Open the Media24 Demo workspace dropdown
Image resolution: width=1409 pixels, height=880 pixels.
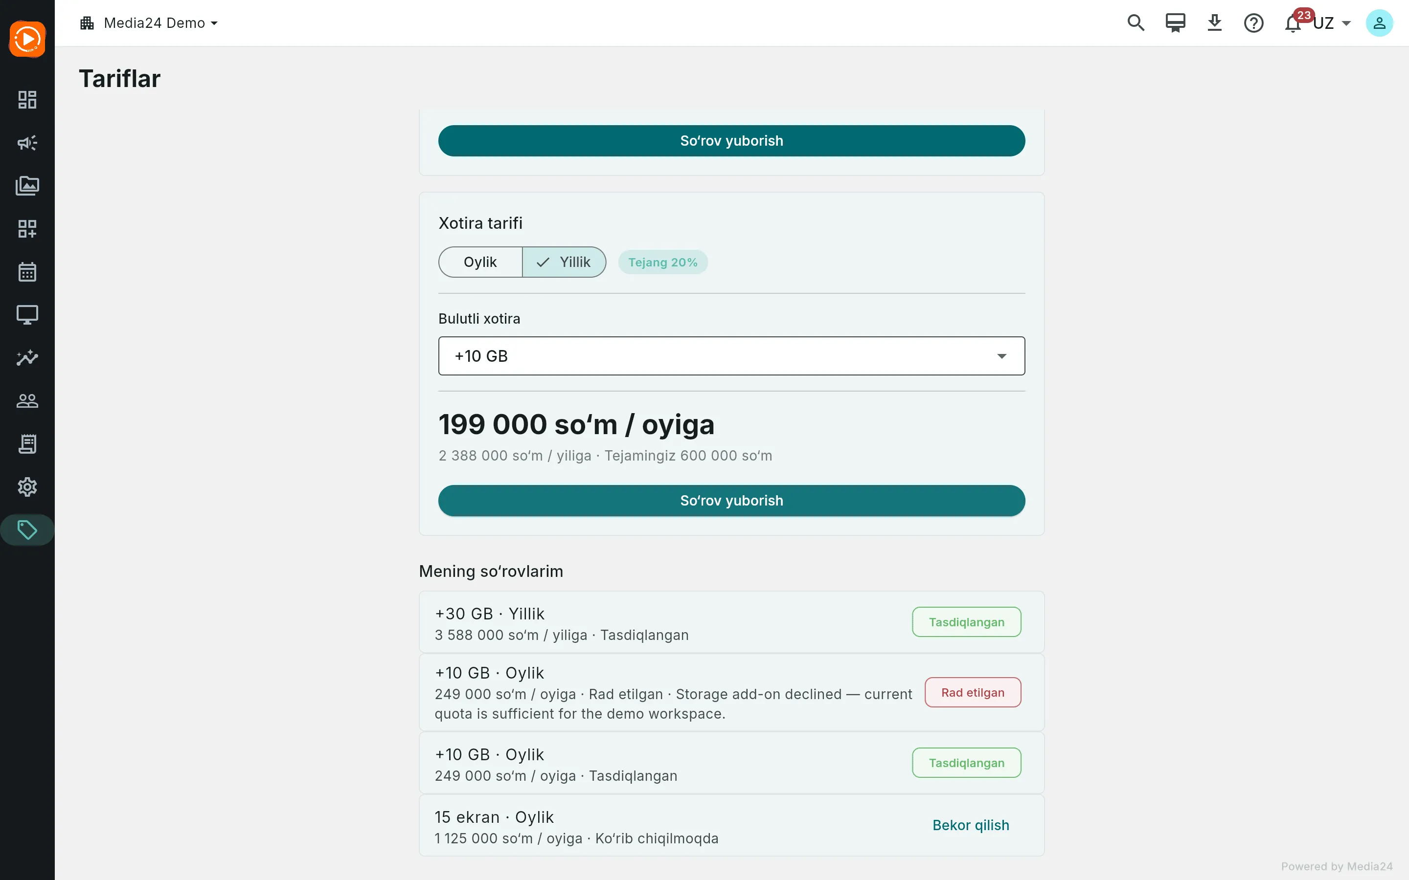pos(149,22)
